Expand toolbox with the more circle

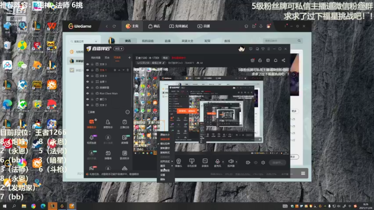pyautogui.click(x=127, y=112)
